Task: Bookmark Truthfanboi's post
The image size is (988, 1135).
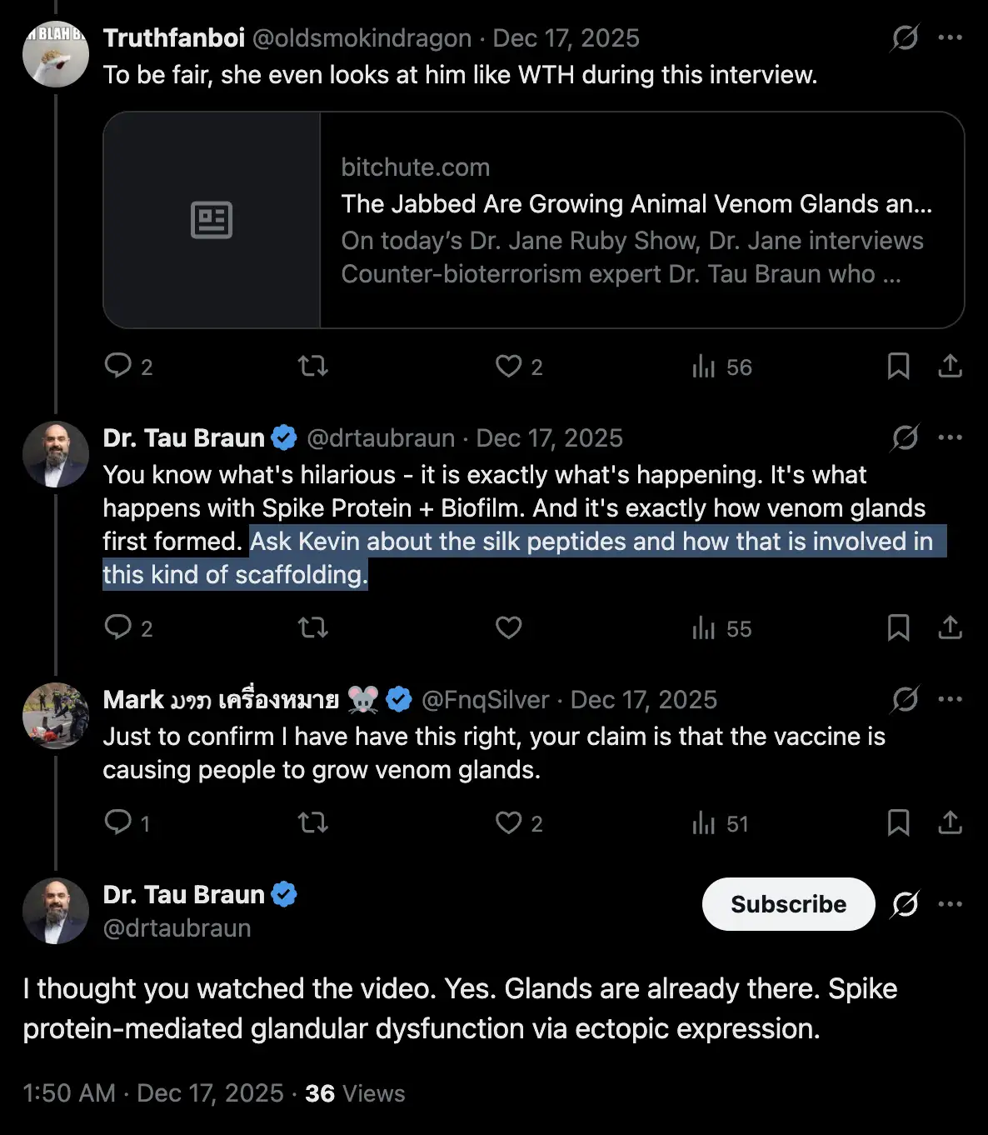Action: 898,366
